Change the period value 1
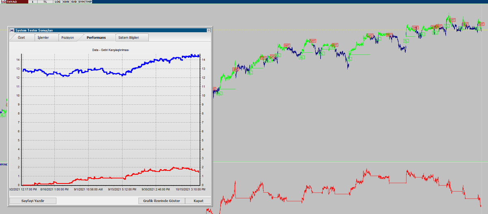The width and height of the screenshot is (488, 214). pos(32,2)
